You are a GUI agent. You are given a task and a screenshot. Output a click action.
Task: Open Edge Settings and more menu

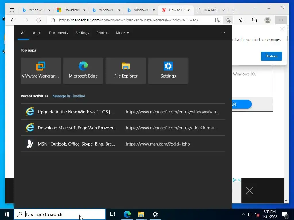(281, 20)
